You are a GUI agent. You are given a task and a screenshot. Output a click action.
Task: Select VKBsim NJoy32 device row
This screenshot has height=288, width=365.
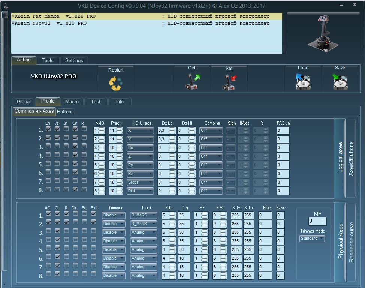147,23
